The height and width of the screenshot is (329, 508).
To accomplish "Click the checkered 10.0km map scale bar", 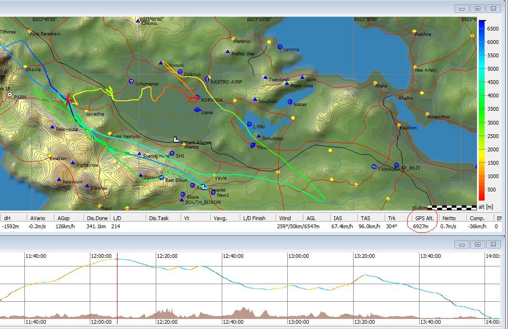I will (x=452, y=208).
